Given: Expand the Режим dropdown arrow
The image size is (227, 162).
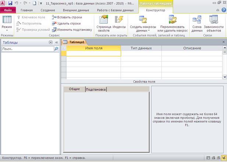Looking at the screenshot, I should (x=7, y=30).
